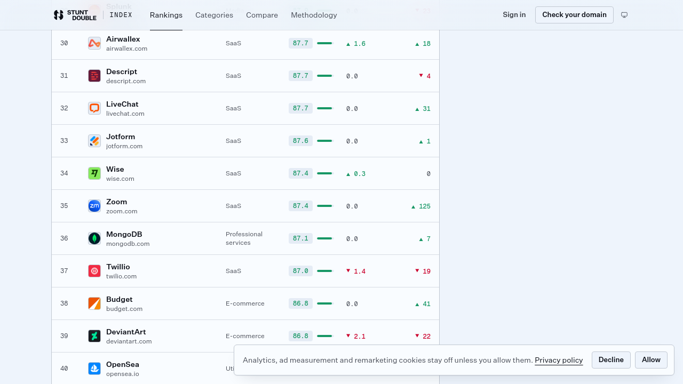Click the Wise logo icon
The width and height of the screenshot is (683, 384).
click(x=94, y=173)
